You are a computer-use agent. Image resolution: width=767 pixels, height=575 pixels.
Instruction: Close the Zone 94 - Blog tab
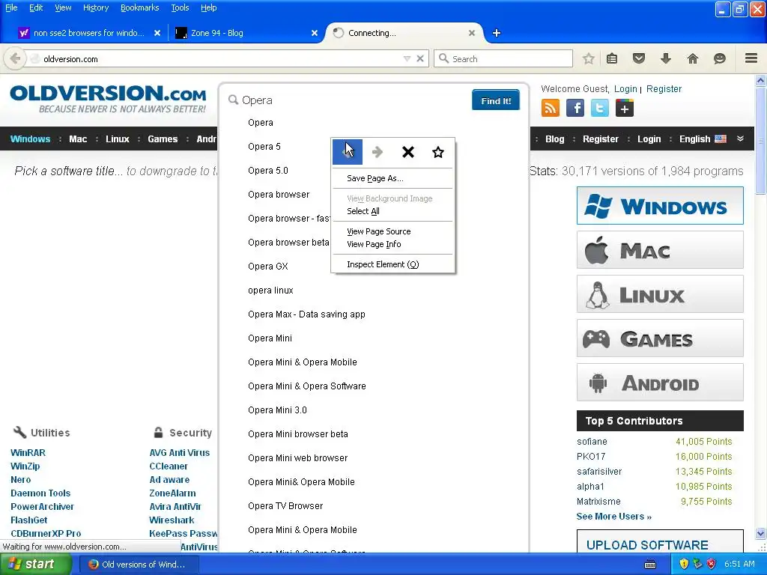[x=315, y=33]
